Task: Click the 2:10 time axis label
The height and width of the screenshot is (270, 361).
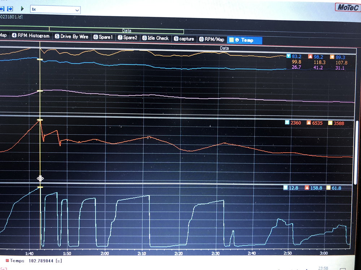Action: pyautogui.click(x=142, y=253)
